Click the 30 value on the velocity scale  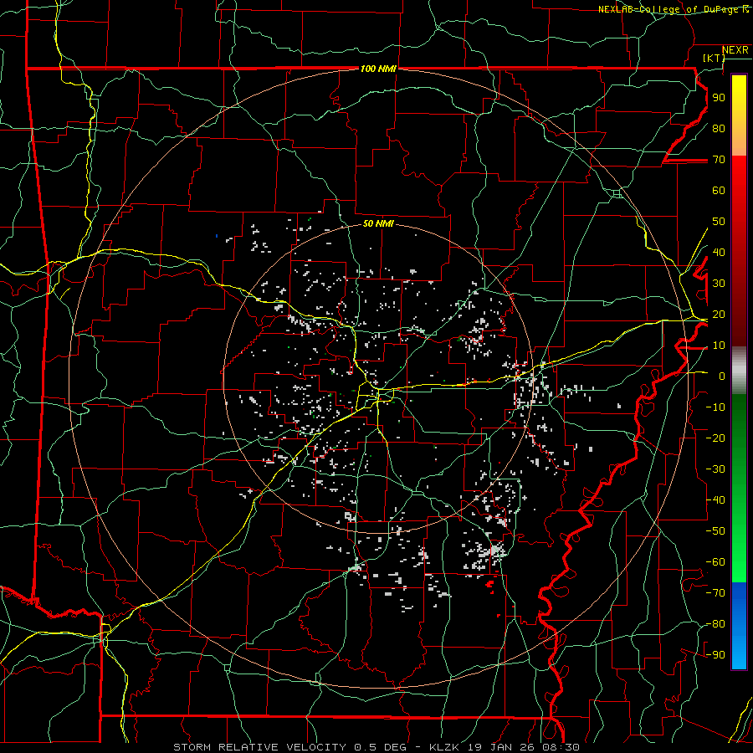[719, 284]
